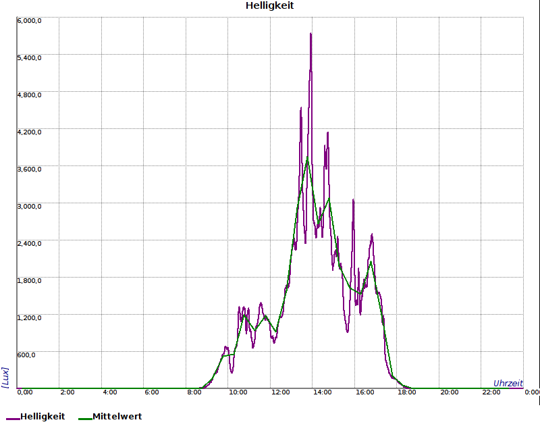Click the 18:00 time tick label

[x=407, y=392]
